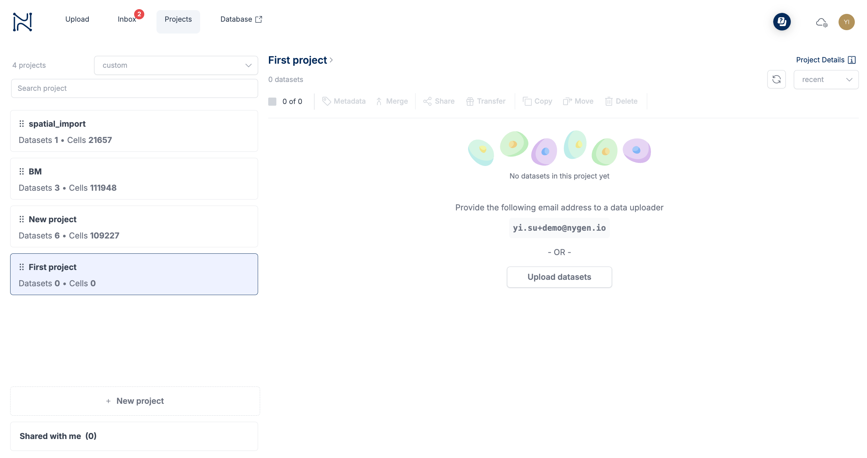The width and height of the screenshot is (867, 458).
Task: Click the Nygen logo icon
Action: click(x=22, y=22)
